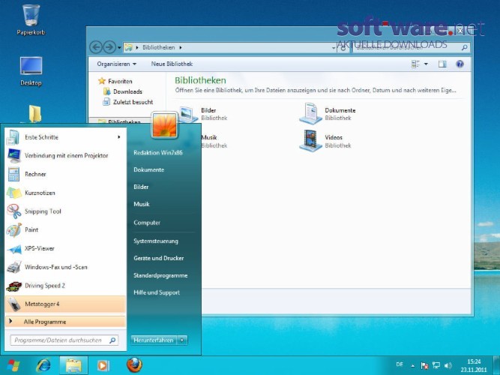Open XPS-Viewer
The height and width of the screenshot is (375, 500).
65,248
